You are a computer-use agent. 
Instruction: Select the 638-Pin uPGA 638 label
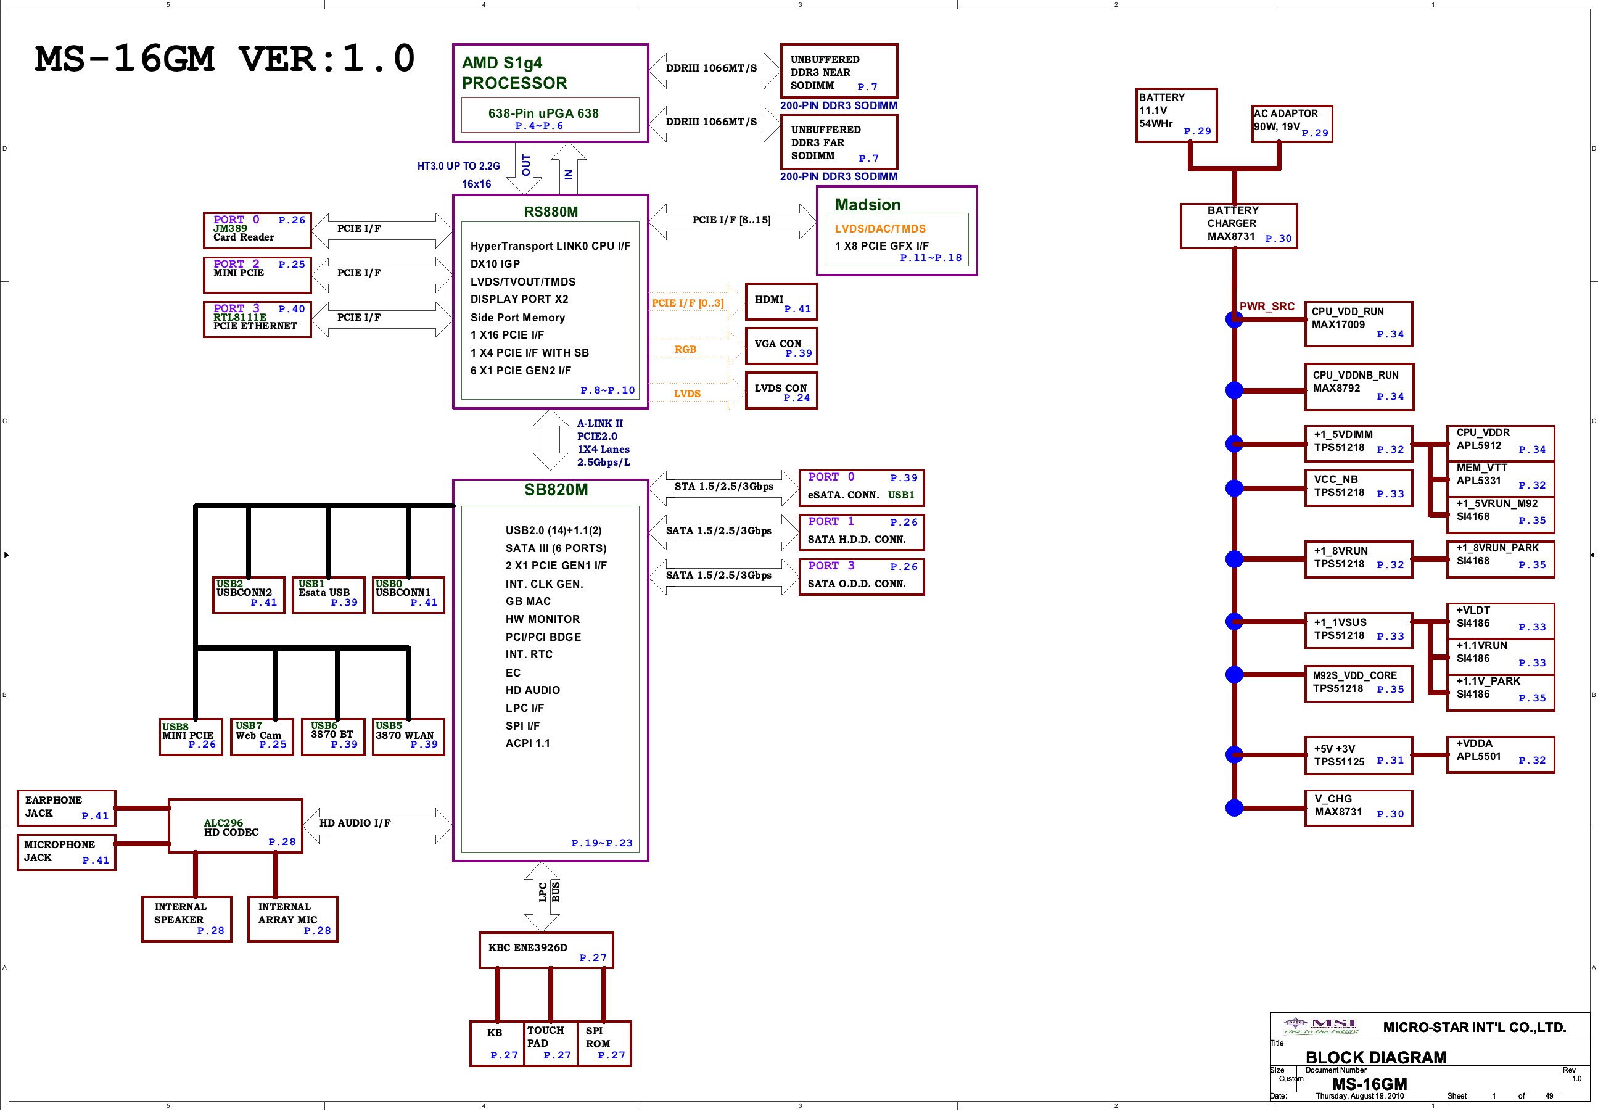[543, 113]
